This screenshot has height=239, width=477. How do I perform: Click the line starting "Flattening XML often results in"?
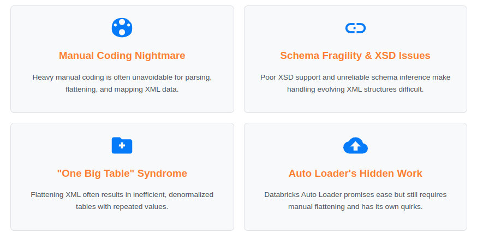pos(122,195)
